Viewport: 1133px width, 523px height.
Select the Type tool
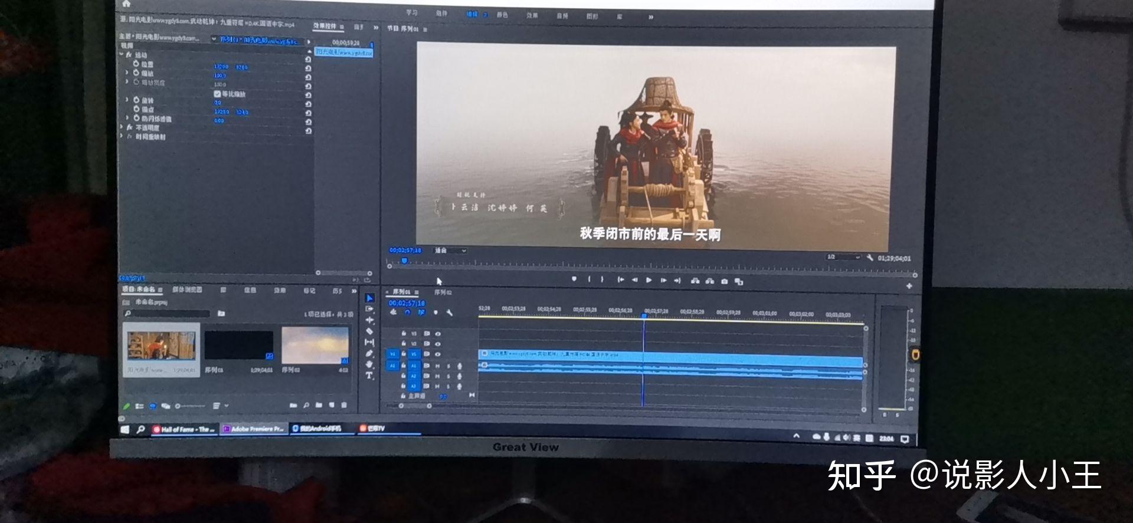369,376
